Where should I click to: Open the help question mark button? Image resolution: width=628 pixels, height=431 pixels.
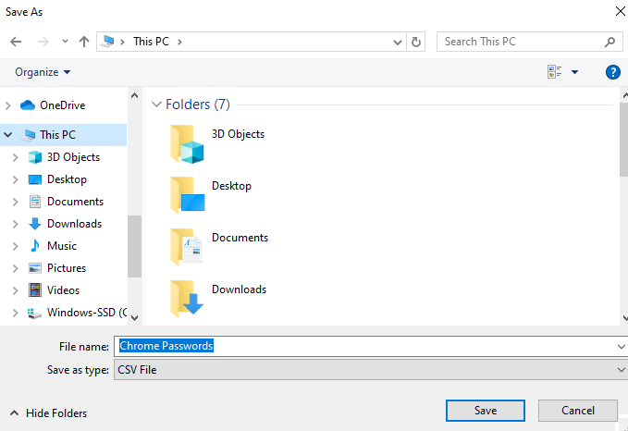pos(613,72)
